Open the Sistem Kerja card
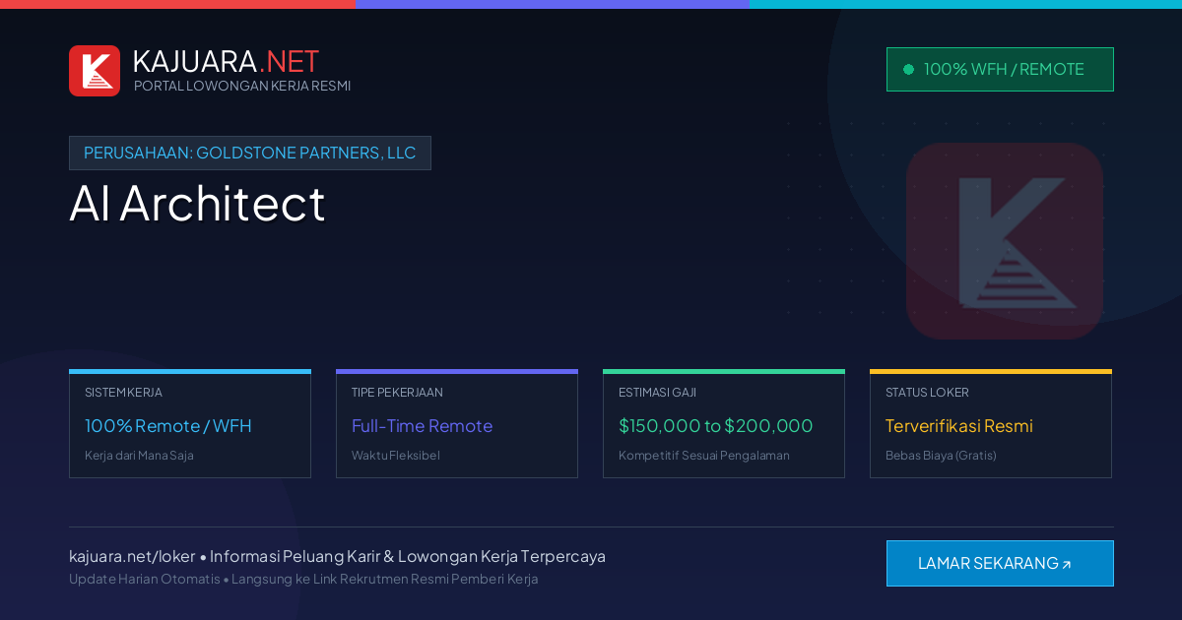The image size is (1182, 620). coord(190,424)
